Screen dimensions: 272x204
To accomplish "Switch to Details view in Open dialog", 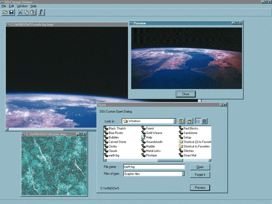I will pyautogui.click(x=204, y=121).
